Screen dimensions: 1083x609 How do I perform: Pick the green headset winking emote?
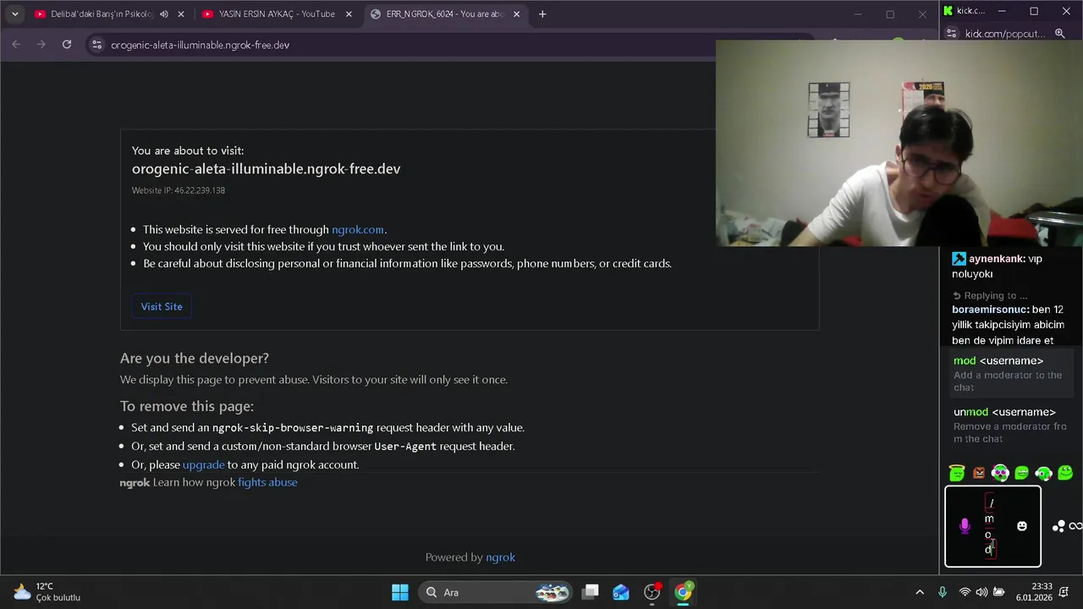1043,474
